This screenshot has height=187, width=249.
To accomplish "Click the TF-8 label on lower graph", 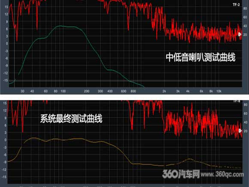I will pyautogui.click(x=237, y=101).
